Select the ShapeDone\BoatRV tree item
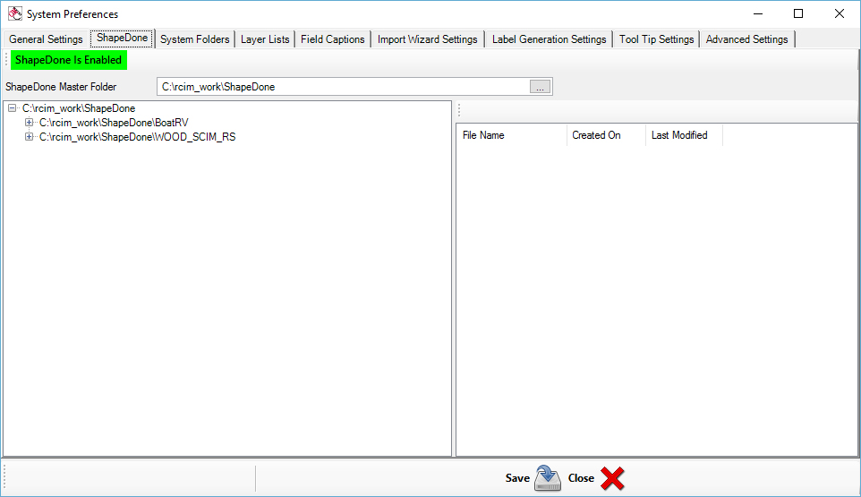861x497 pixels. coord(114,123)
